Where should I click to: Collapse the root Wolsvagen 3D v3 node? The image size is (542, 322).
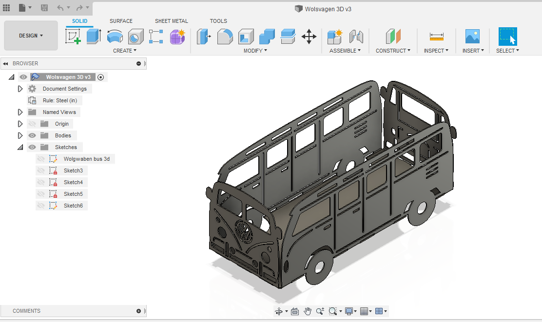point(11,77)
